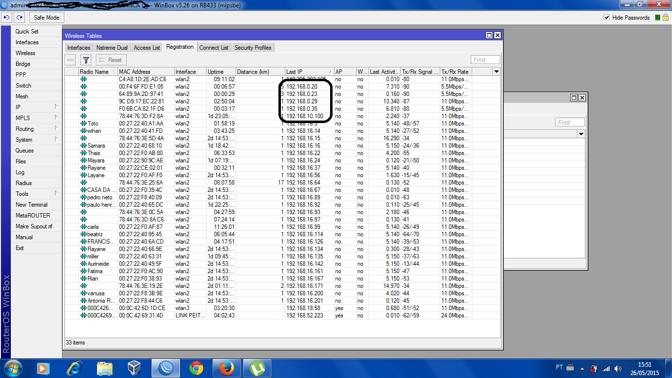Open the dropdown arrow in the background window

coord(581,134)
